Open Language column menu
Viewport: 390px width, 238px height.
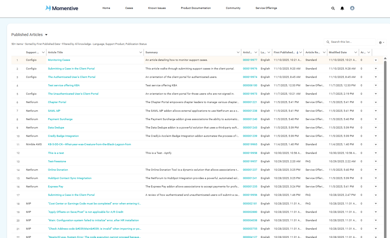269,52
